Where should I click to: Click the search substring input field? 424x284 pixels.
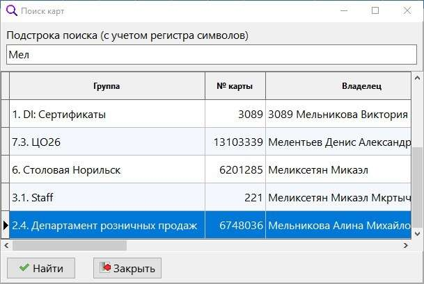[211, 54]
